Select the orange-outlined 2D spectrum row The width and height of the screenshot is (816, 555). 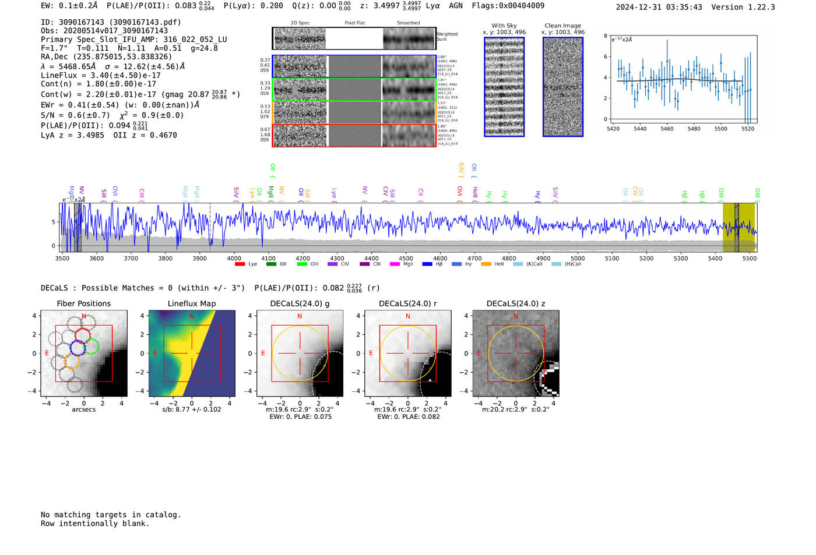pyautogui.click(x=354, y=112)
